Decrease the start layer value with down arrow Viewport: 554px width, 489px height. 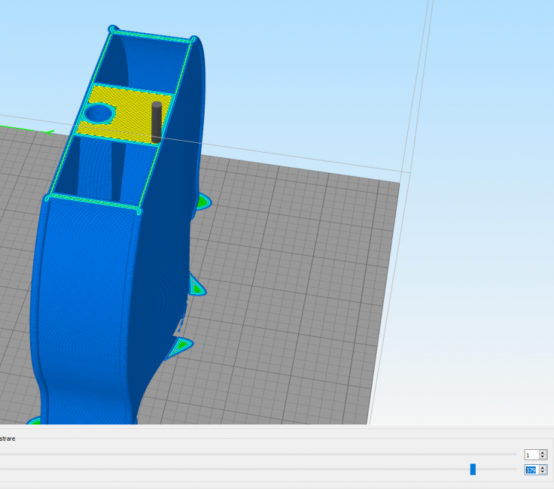pyautogui.click(x=543, y=457)
